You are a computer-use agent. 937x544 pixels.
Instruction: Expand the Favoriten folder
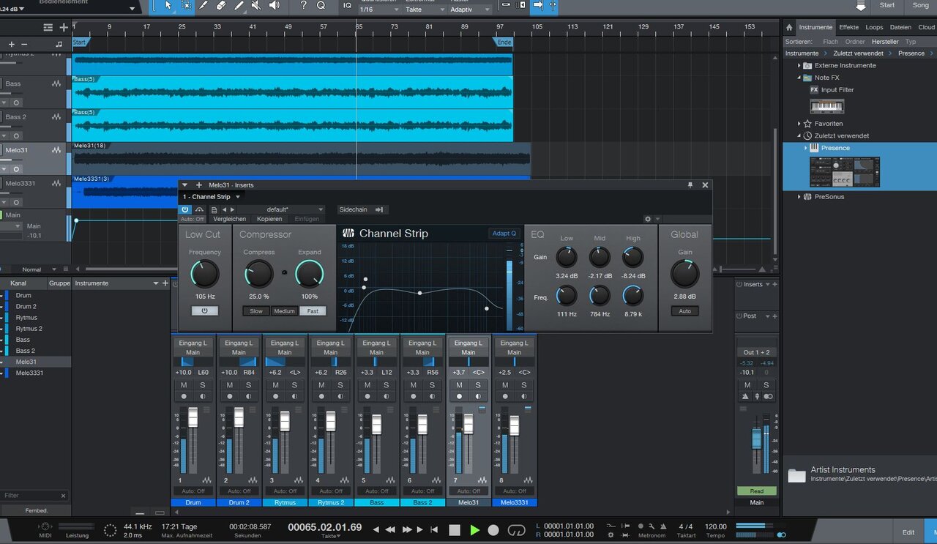[799, 124]
